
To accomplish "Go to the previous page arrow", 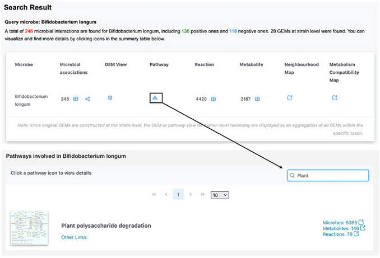I will [x=166, y=194].
